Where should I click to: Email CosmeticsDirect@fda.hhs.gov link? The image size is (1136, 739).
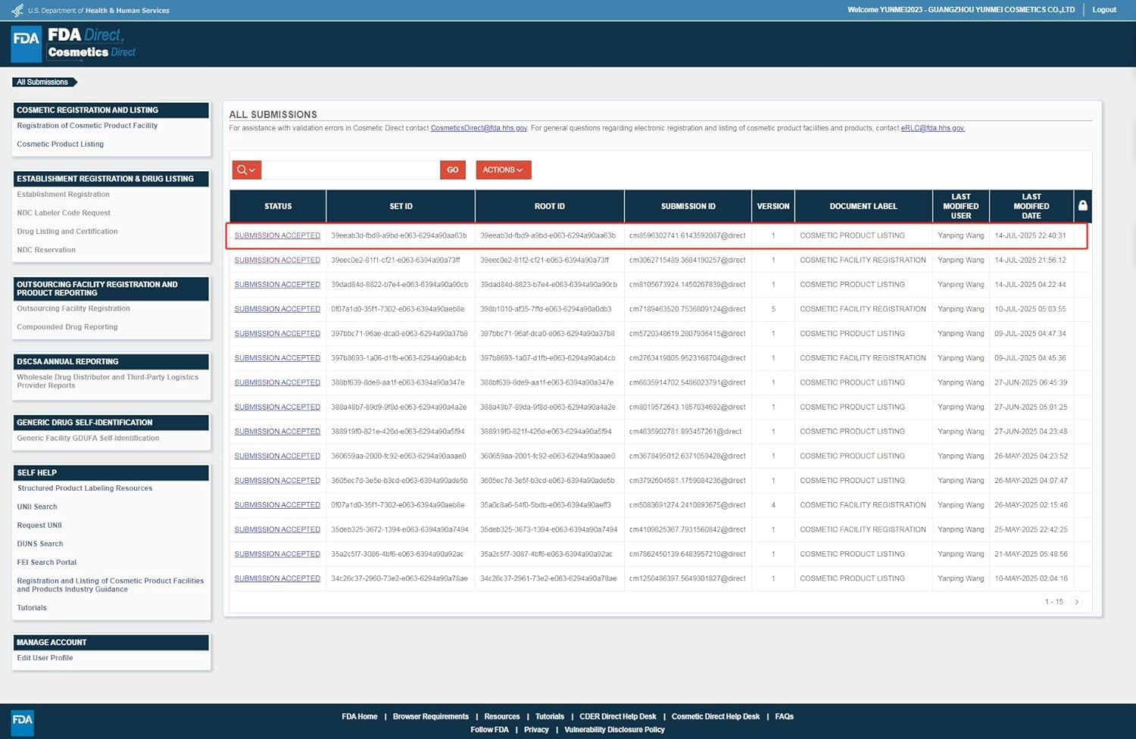tap(479, 128)
